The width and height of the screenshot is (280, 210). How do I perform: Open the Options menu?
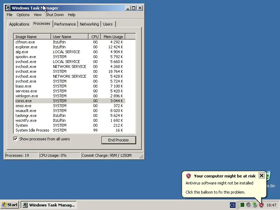click(x=23, y=15)
